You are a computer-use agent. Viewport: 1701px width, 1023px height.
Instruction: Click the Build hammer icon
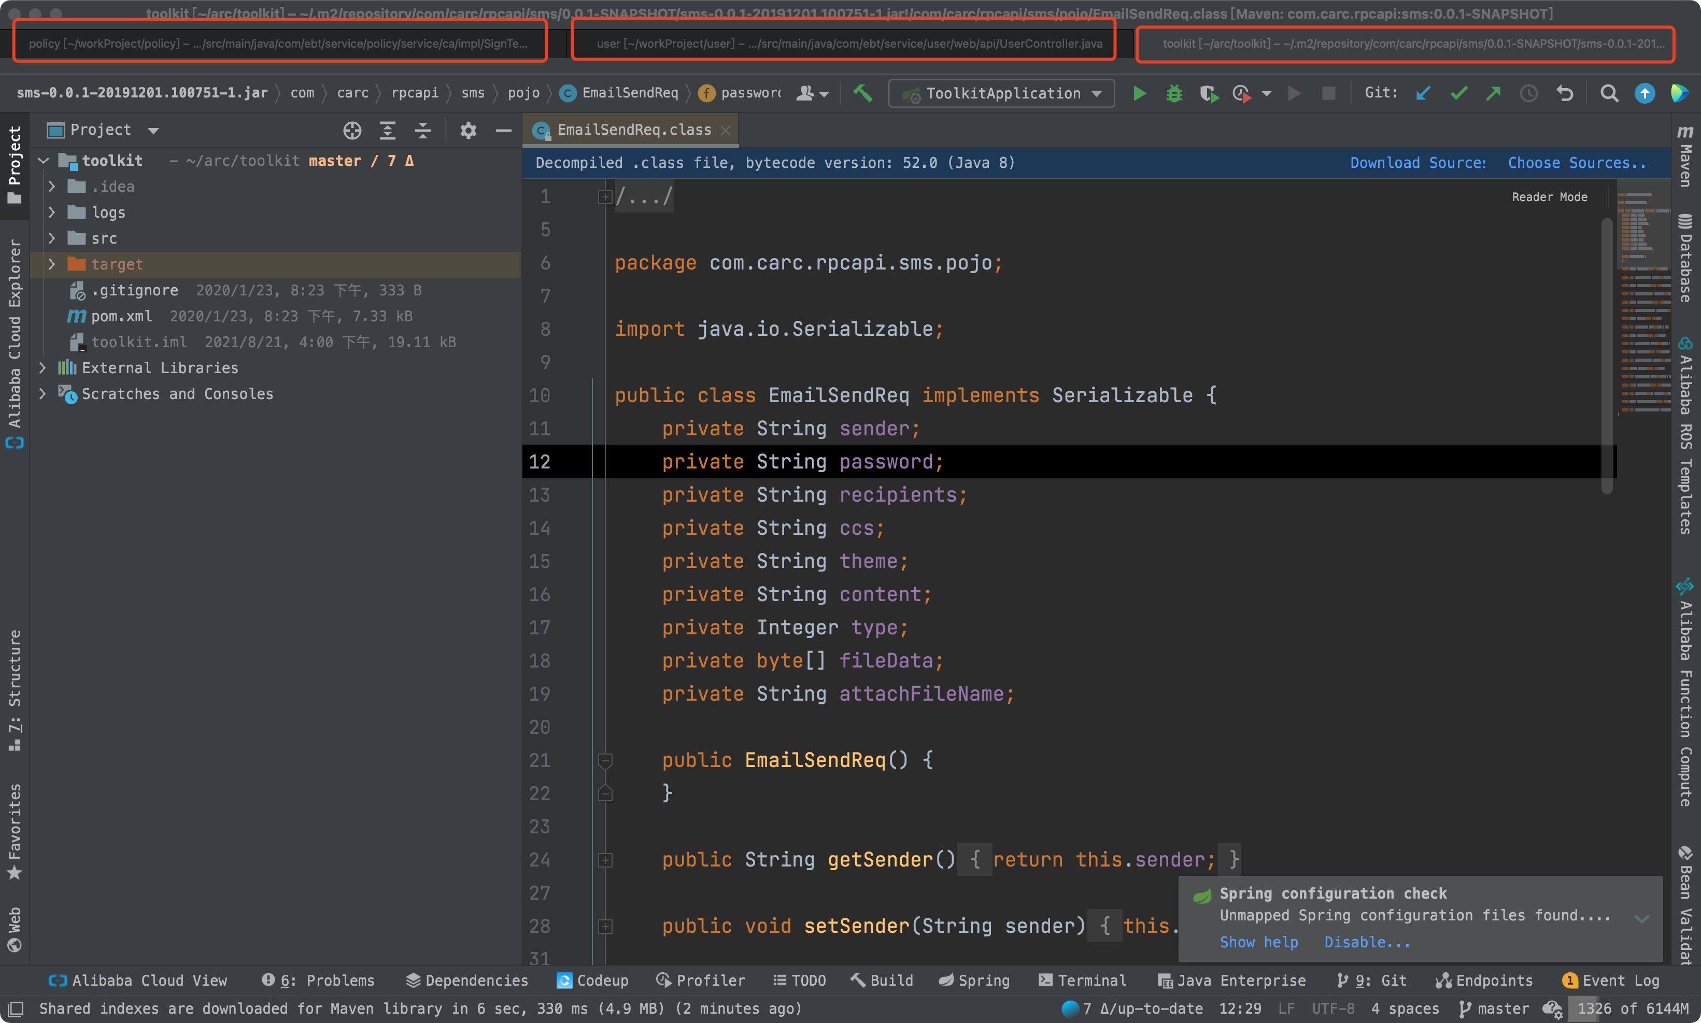(x=862, y=93)
